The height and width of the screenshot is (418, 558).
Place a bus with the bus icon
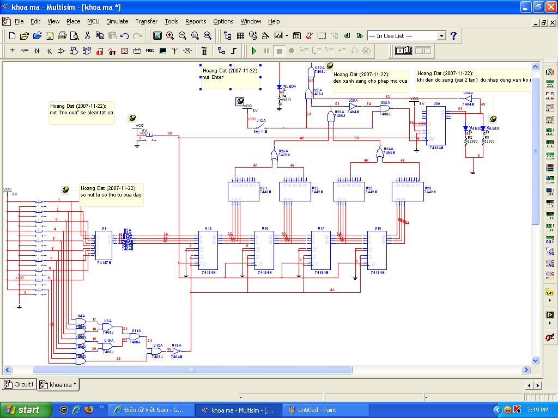(x=234, y=51)
